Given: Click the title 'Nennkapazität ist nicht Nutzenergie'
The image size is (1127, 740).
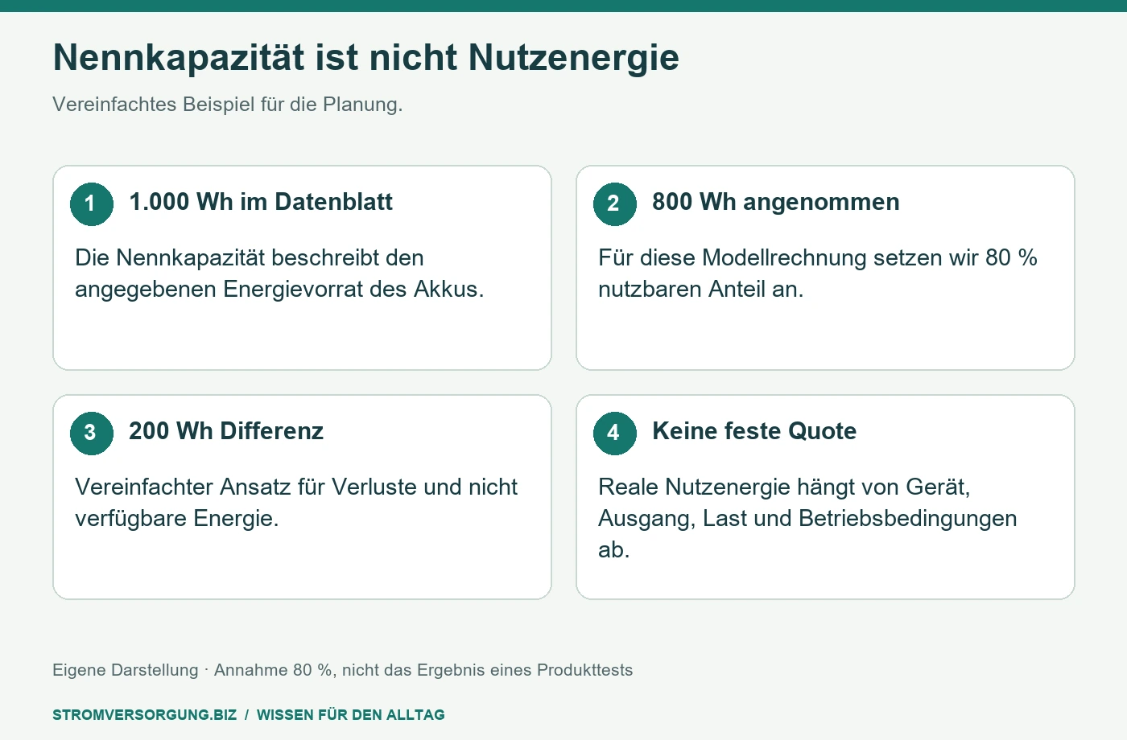Looking at the screenshot, I should [x=366, y=58].
